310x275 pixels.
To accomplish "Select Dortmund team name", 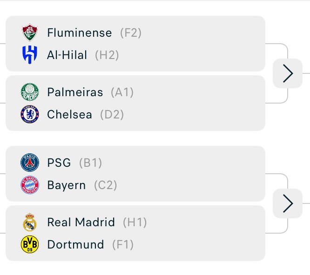I will click(x=75, y=245).
